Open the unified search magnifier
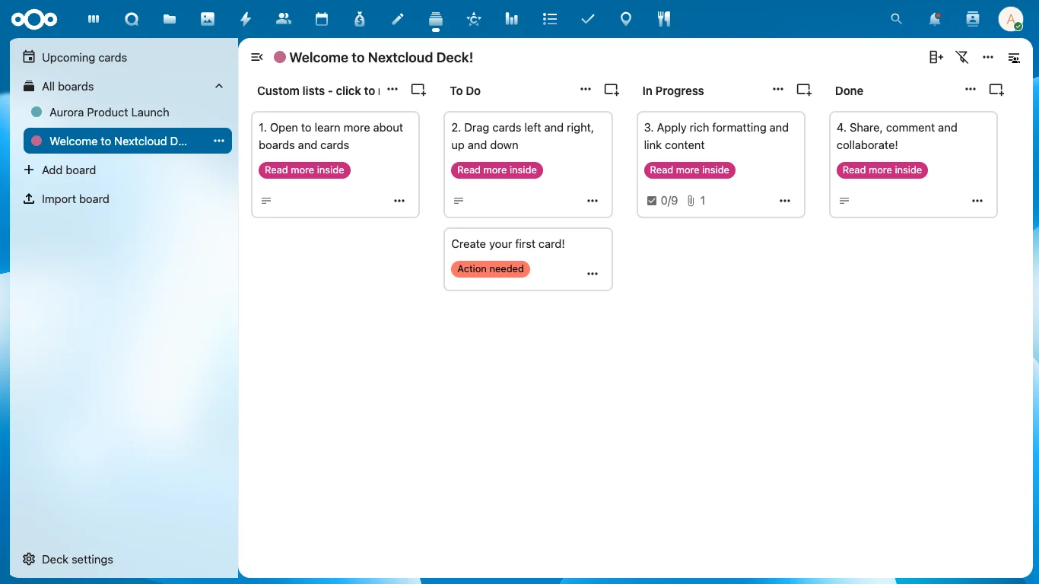This screenshot has height=584, width=1039. pos(897,19)
